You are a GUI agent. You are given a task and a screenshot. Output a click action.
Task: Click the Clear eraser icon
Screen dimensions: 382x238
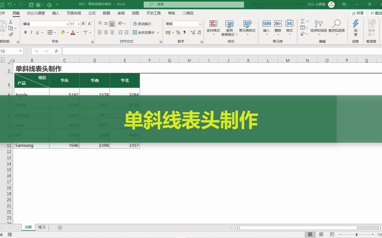pyautogui.click(x=303, y=34)
